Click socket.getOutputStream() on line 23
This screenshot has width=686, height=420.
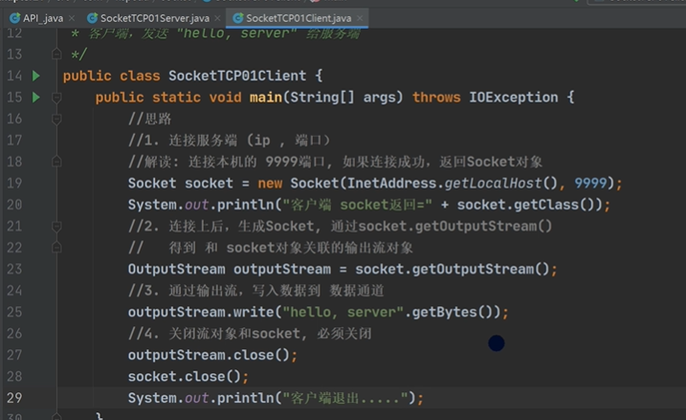[453, 269]
